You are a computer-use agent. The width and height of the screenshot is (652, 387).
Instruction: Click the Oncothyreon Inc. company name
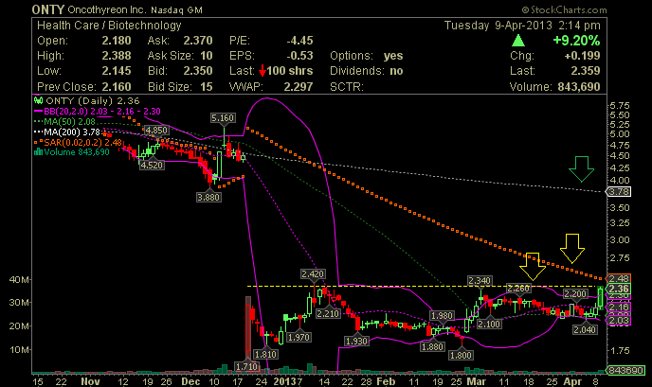(107, 10)
